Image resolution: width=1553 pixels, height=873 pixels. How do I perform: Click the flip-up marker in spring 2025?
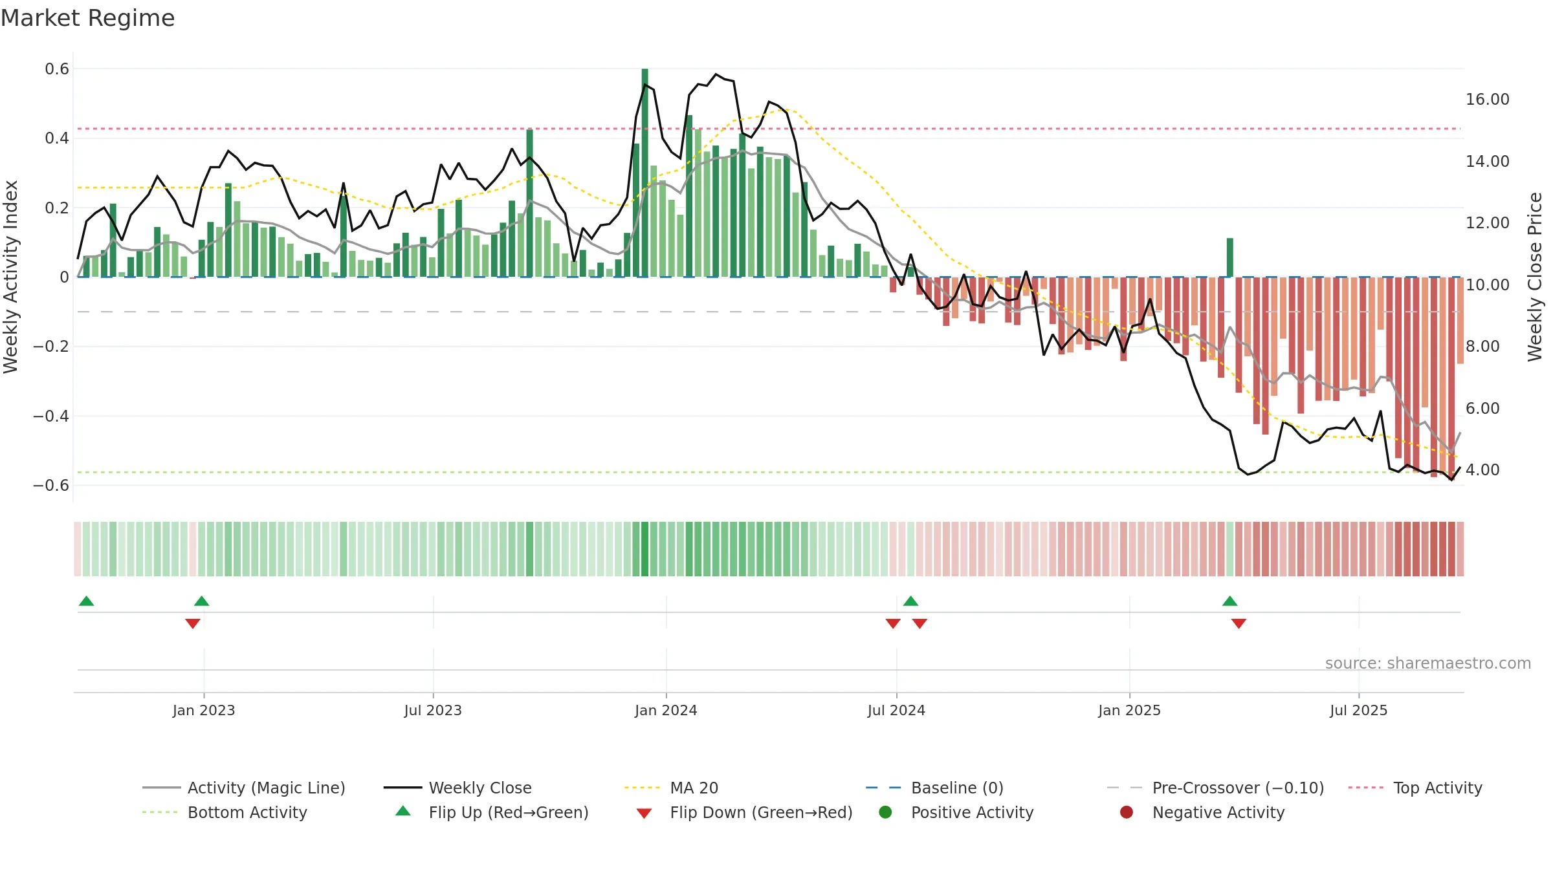coord(1230,601)
